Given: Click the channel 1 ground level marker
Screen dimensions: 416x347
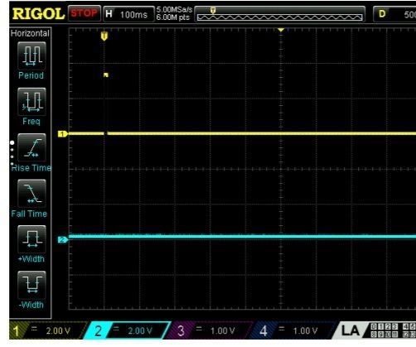Looking at the screenshot, I should tap(63, 134).
